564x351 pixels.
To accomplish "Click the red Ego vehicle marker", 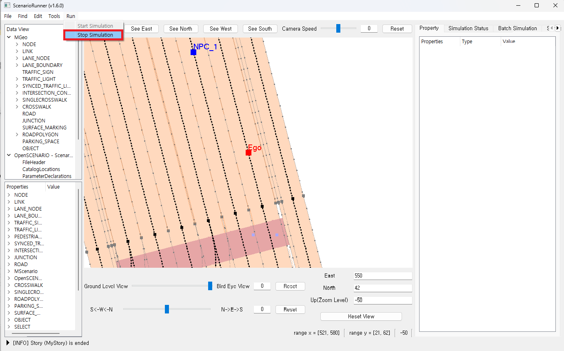I will click(248, 153).
